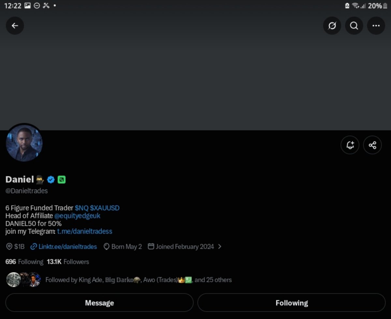The height and width of the screenshot is (319, 391).
Task: Tap the first mutual follower avatar
Action: [x=13, y=280]
